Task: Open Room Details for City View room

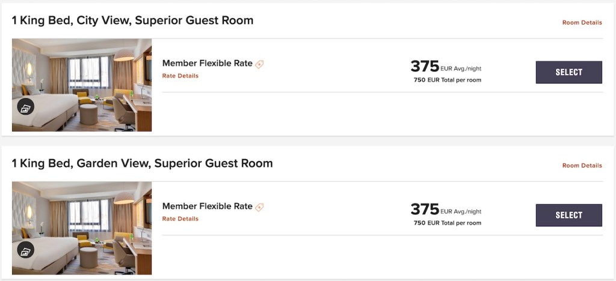Action: click(x=582, y=23)
